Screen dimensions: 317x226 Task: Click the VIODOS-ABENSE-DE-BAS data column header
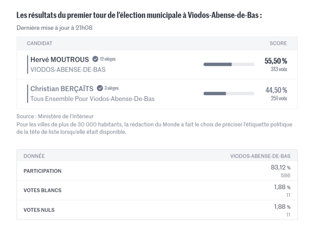[x=260, y=156]
